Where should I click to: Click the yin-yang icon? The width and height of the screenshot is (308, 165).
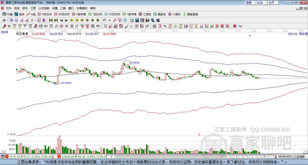tap(235, 26)
